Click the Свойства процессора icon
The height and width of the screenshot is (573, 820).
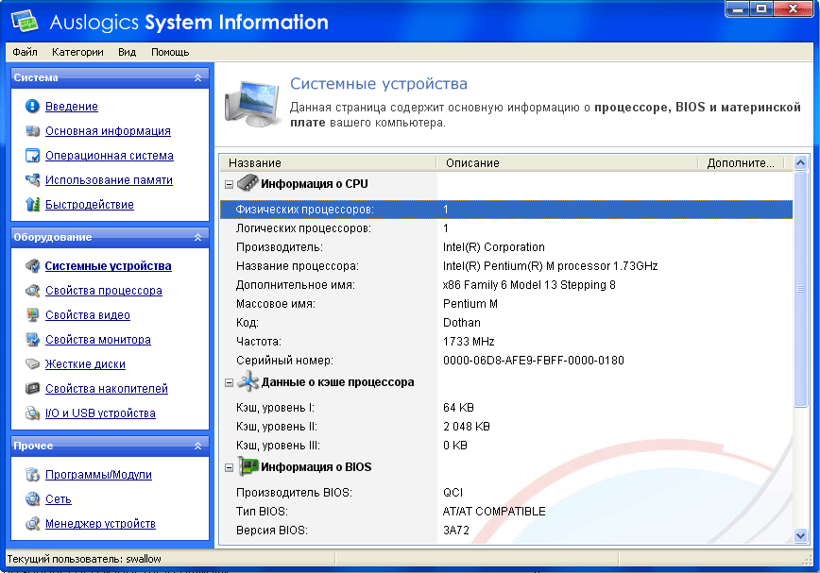point(32,290)
